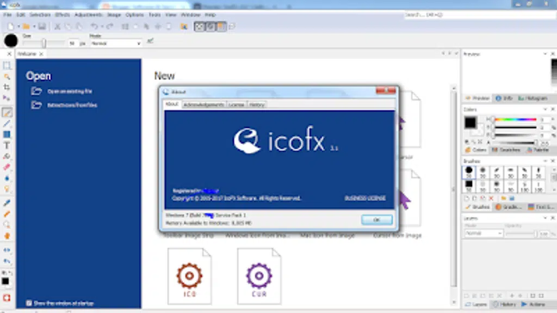557x313 pixels.
Task: Click the open-folder icon beside Open existing file
Action: point(36,91)
